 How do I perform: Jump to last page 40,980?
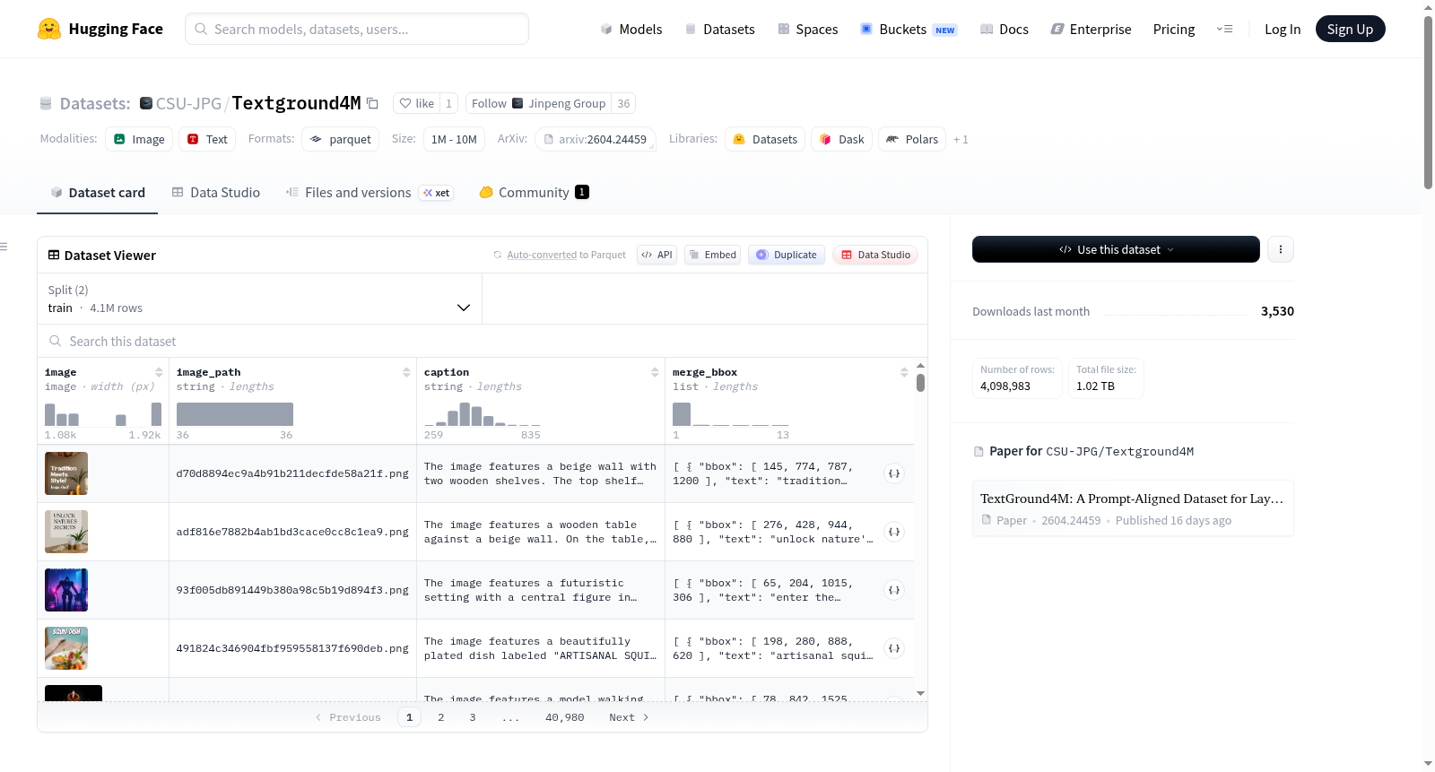565,717
